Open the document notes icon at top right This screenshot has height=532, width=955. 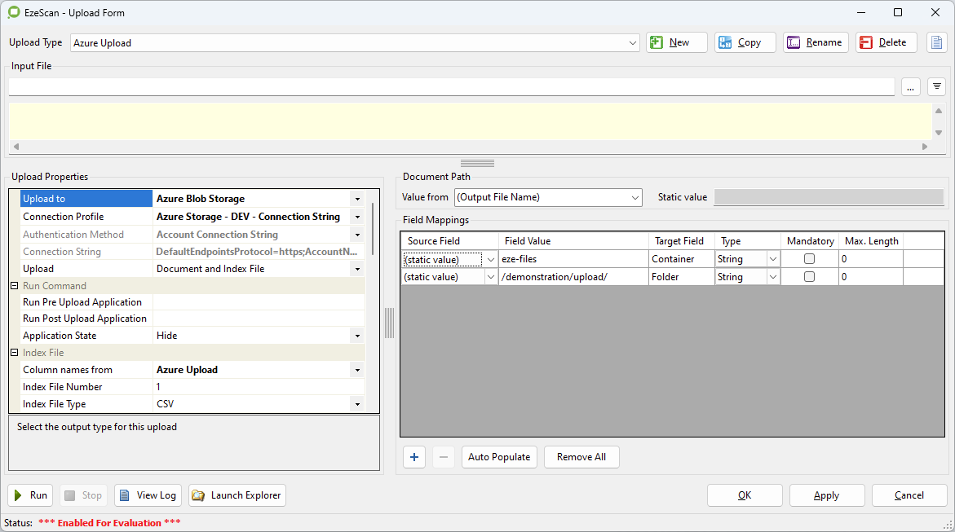point(936,42)
